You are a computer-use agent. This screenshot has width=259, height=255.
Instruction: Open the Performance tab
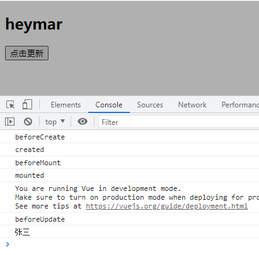tap(240, 105)
